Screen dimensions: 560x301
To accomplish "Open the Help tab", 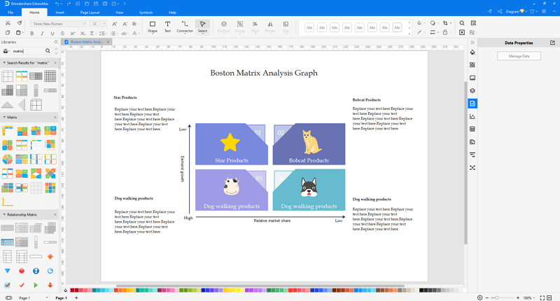I will click(172, 13).
